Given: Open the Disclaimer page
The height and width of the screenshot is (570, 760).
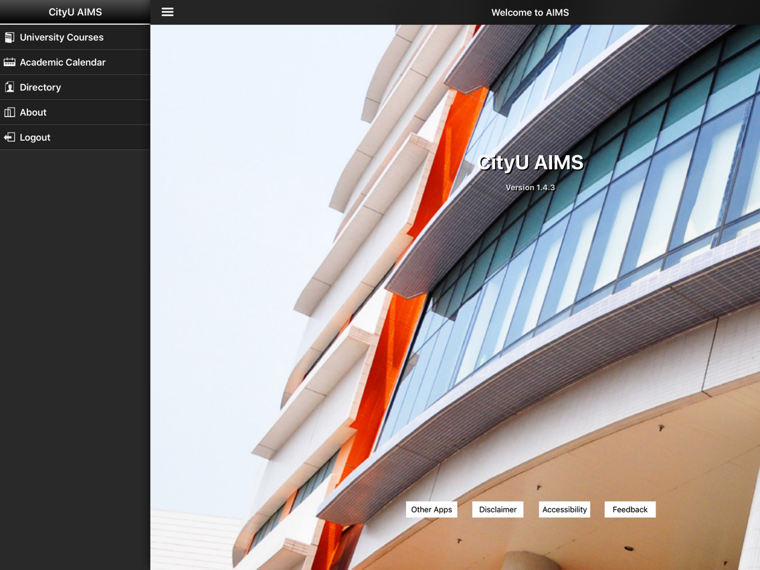Looking at the screenshot, I should coord(498,509).
